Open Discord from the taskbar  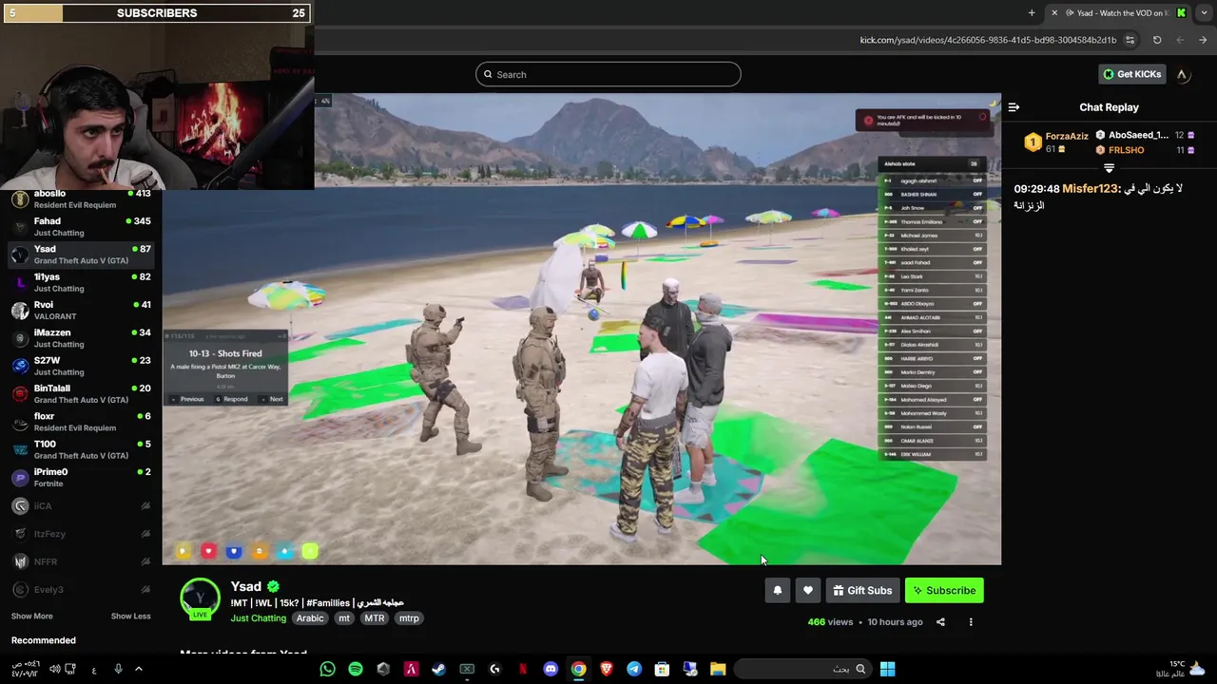(x=550, y=669)
